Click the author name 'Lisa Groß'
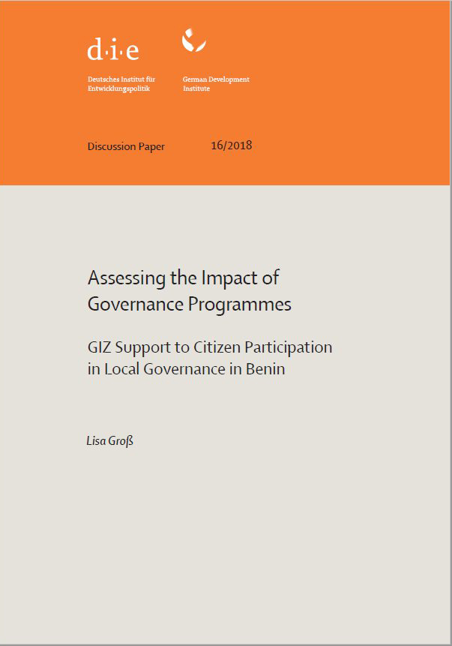 [110, 441]
